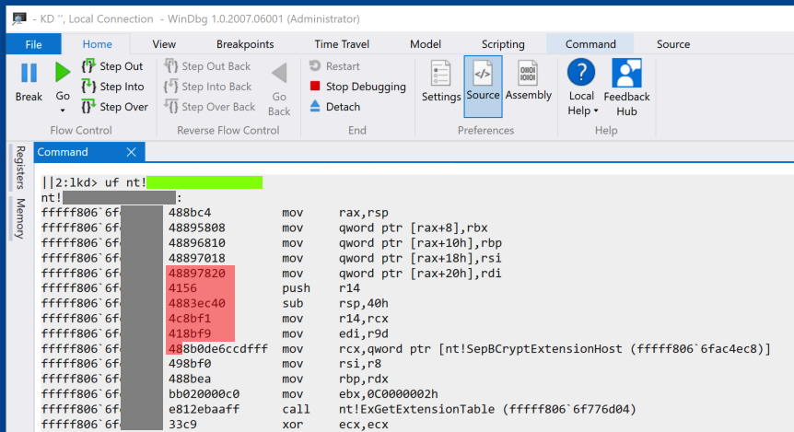The height and width of the screenshot is (432, 794).
Task: Open the Scripting ribbon tab
Action: 503,44
